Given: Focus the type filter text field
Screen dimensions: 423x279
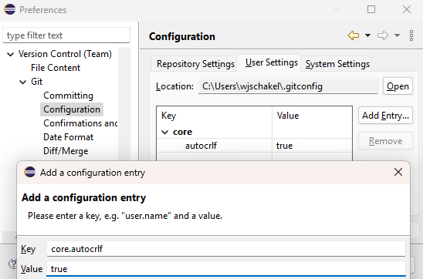Looking at the screenshot, I should (66, 35).
